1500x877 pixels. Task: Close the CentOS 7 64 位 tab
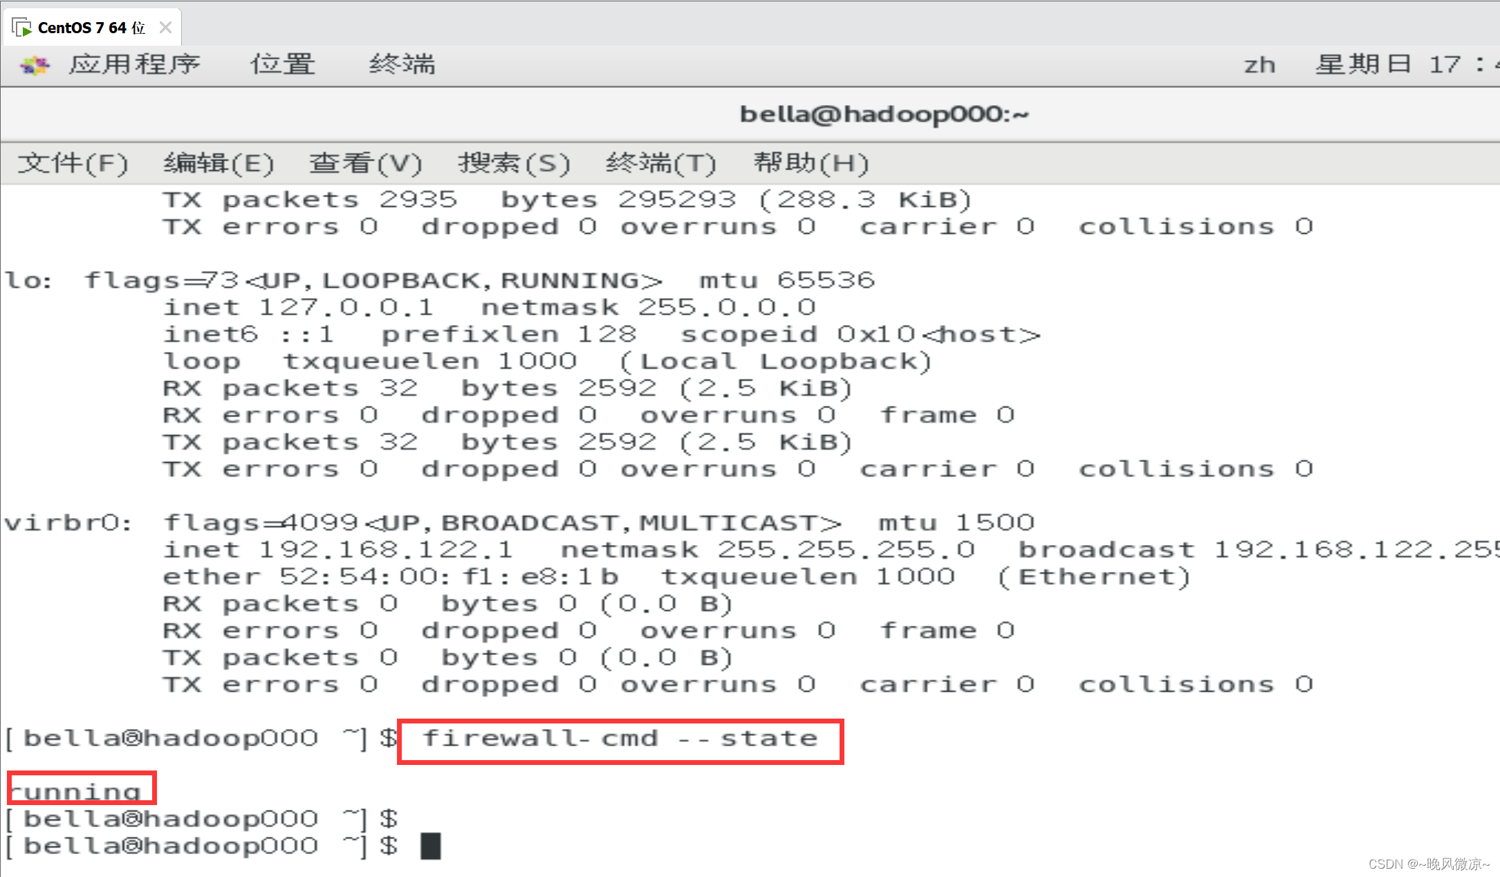(x=165, y=28)
